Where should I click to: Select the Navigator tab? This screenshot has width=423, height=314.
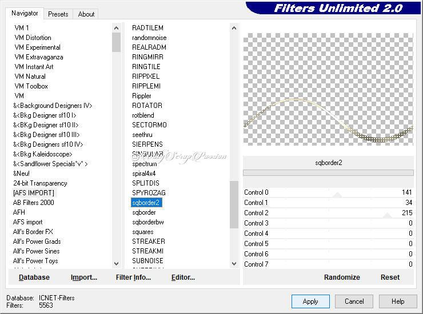[x=25, y=13]
